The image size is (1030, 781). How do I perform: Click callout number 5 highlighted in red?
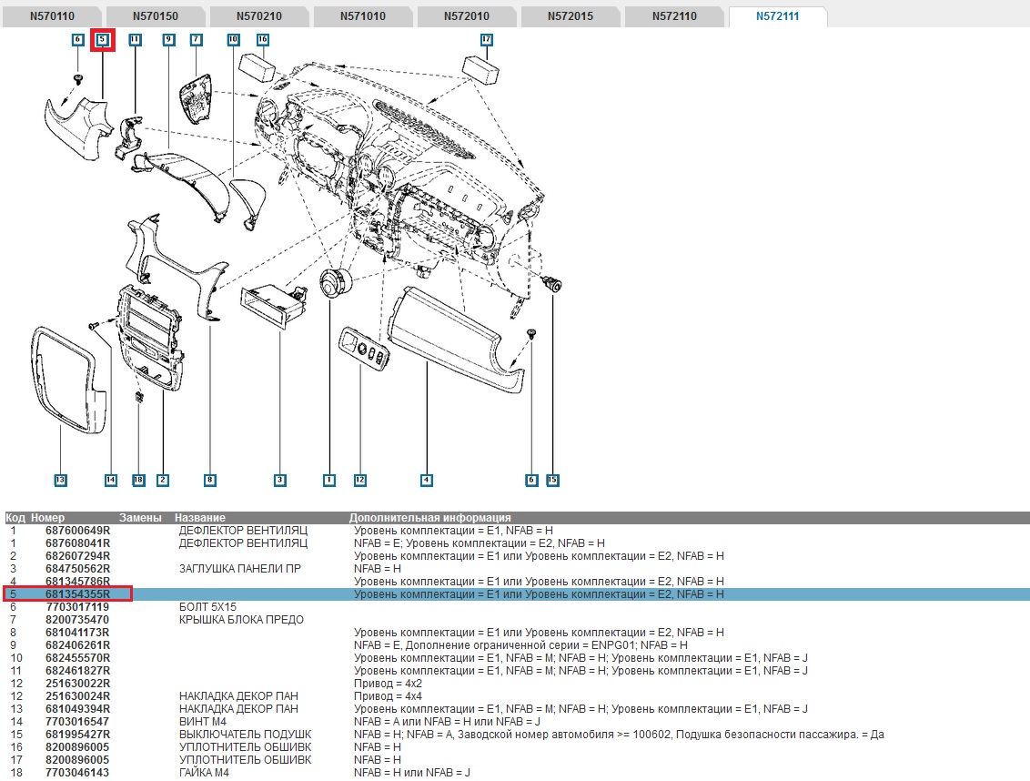pyautogui.click(x=103, y=40)
